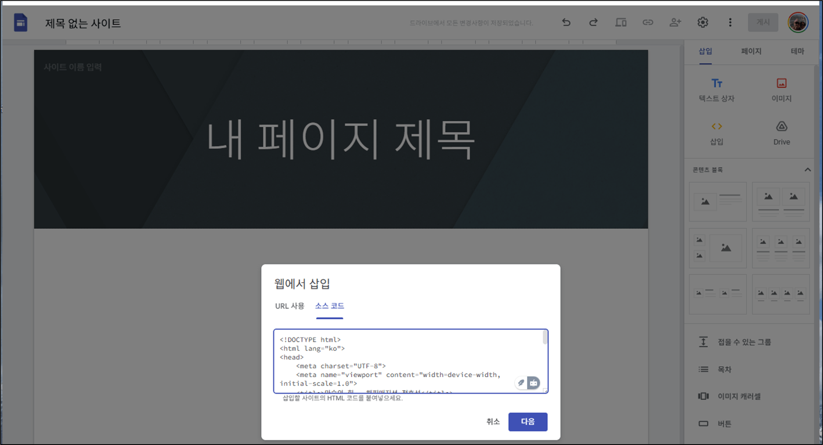
Task: Click the code textarea scrollbar thumb
Action: pos(545,338)
